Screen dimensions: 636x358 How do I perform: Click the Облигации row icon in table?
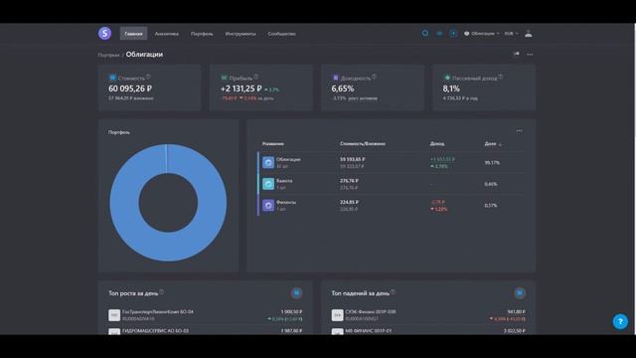tap(268, 162)
